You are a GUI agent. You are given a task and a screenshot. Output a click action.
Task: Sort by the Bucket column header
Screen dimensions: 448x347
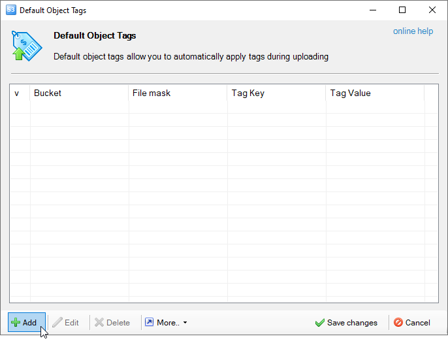[x=79, y=93]
